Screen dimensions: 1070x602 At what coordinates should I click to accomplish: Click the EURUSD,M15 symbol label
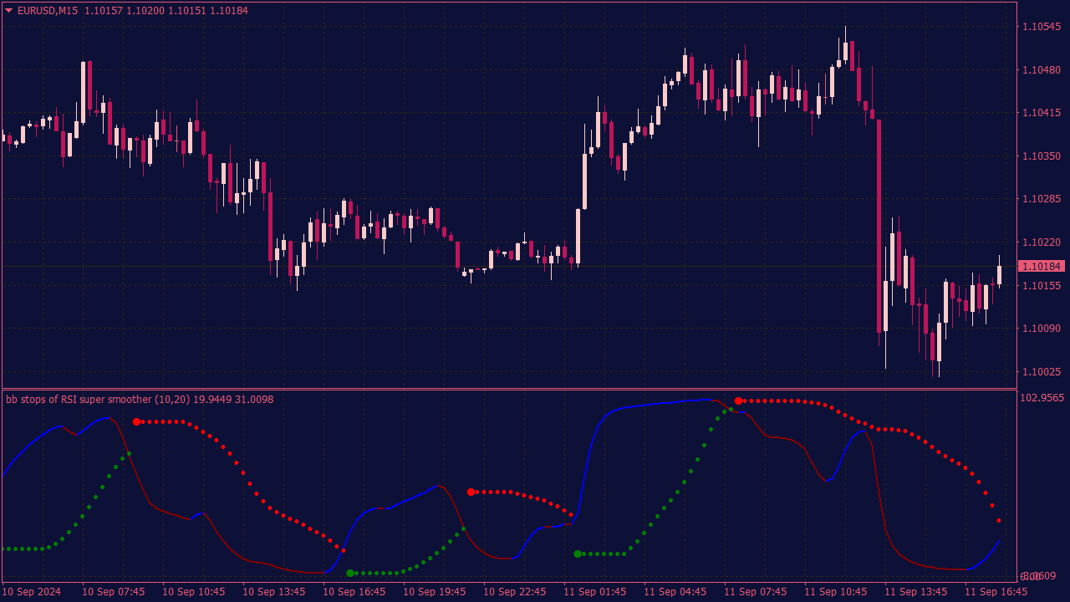click(48, 10)
